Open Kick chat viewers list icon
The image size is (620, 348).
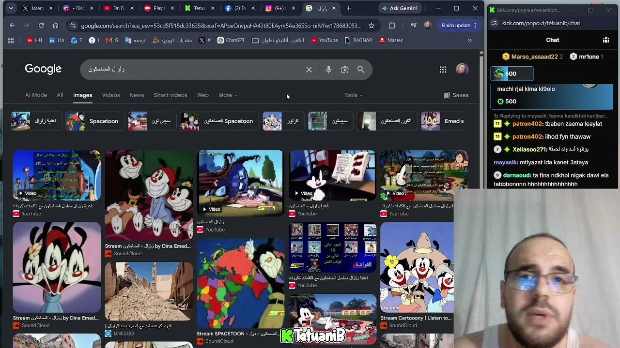coord(606,40)
